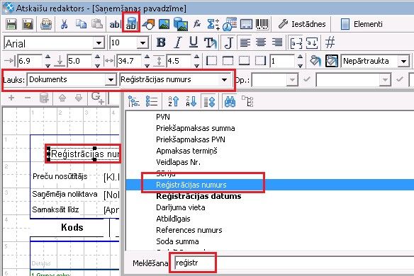Image resolution: width=414 pixels, height=276 pixels.
Task: Insert a picture element
Action: [164, 25]
